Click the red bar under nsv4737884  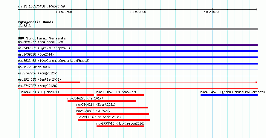58,95
